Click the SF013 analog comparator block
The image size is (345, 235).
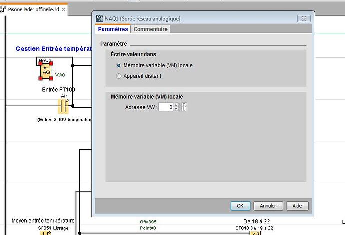click(x=255, y=233)
